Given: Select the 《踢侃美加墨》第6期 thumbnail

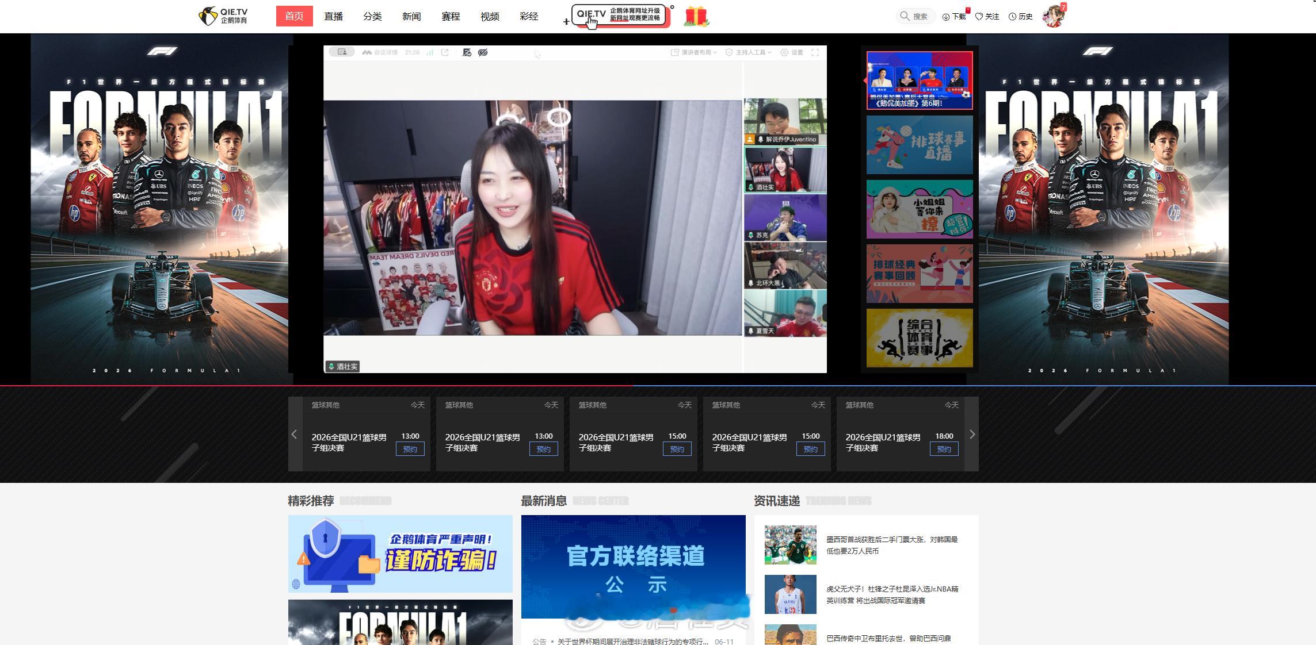Looking at the screenshot, I should (x=920, y=80).
